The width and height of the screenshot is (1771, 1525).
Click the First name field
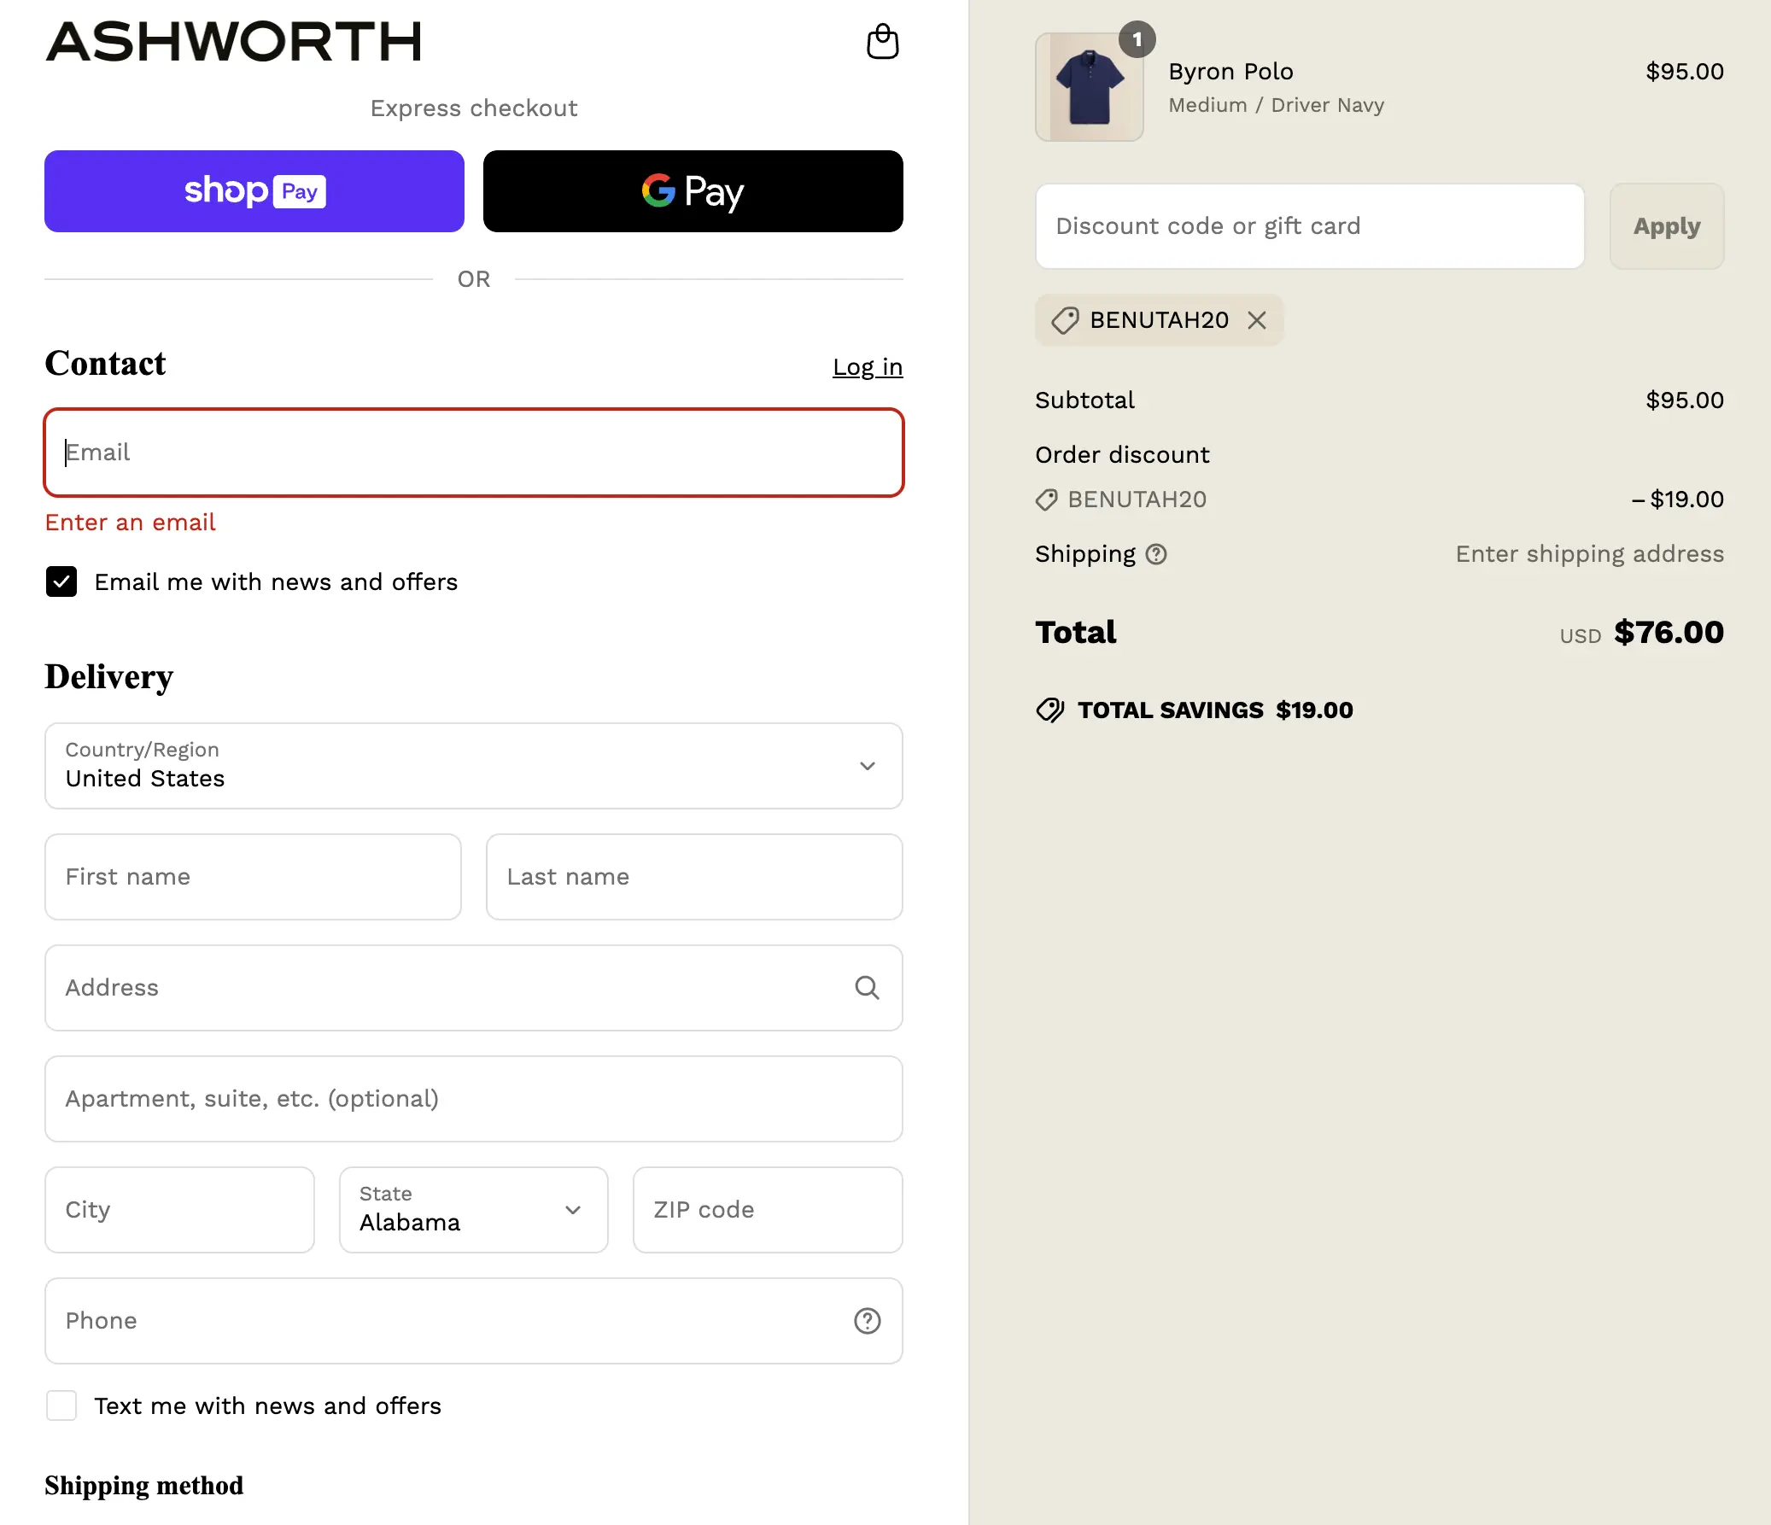point(253,877)
